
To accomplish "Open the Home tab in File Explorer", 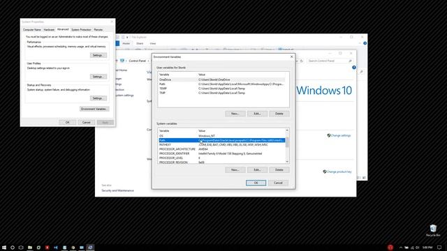I will click(126, 43).
